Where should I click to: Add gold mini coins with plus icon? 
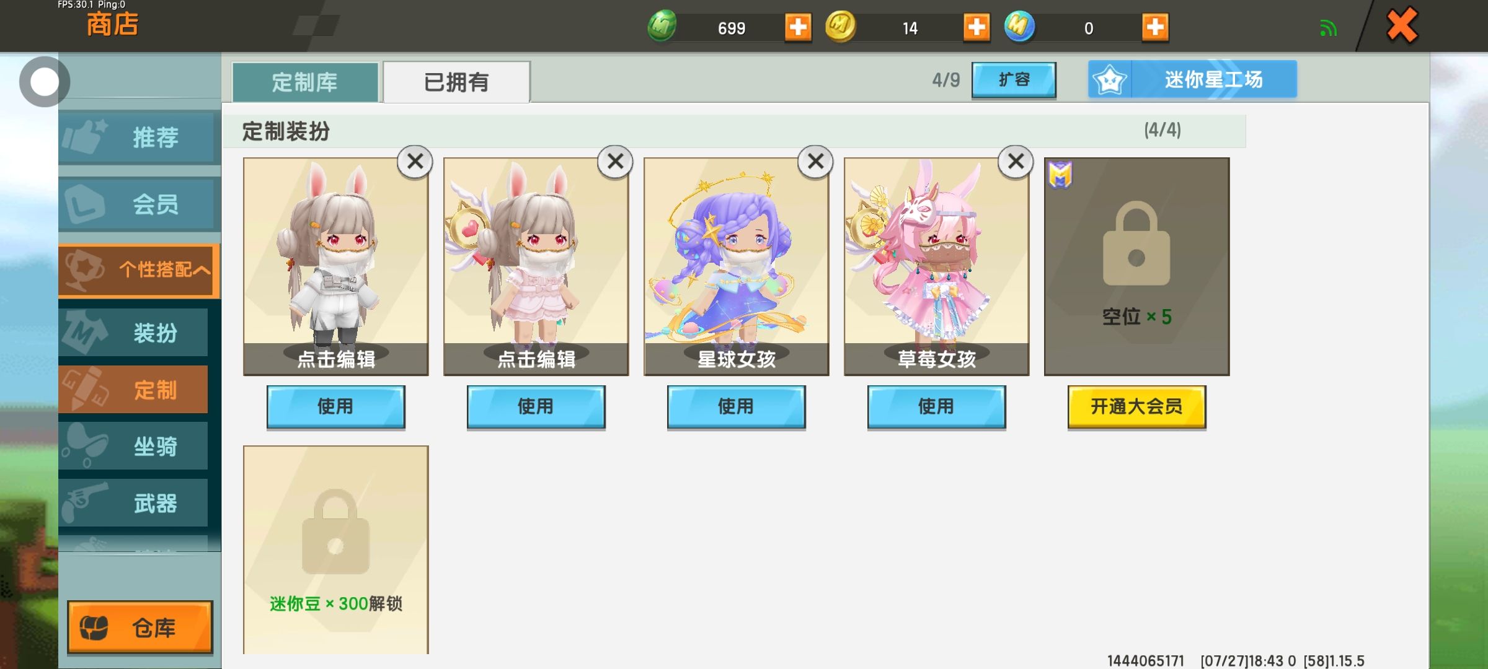point(976,27)
